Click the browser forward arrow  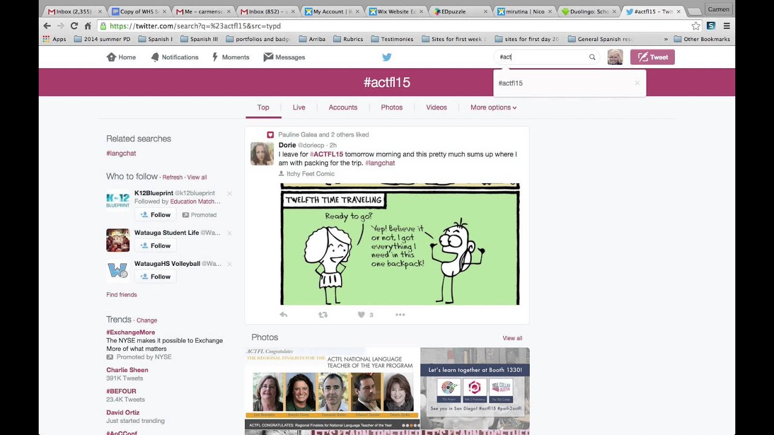click(x=60, y=26)
